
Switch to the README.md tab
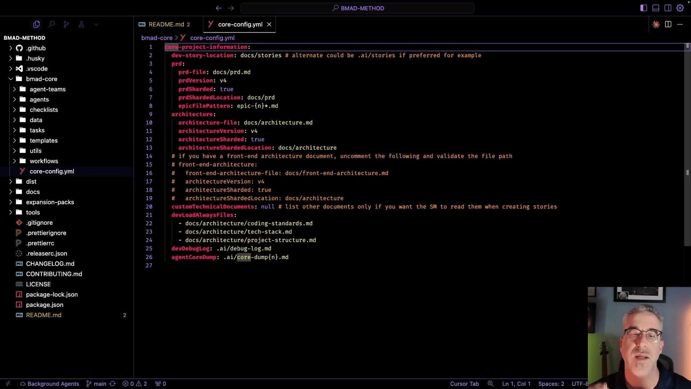[x=166, y=24]
